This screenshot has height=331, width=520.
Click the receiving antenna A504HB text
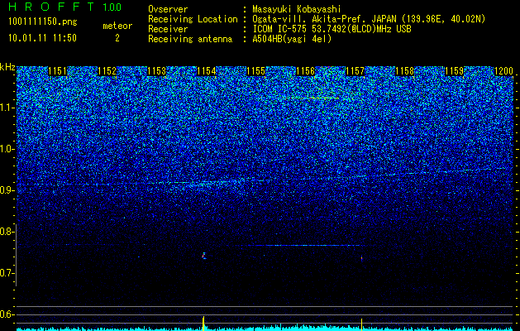click(x=292, y=39)
